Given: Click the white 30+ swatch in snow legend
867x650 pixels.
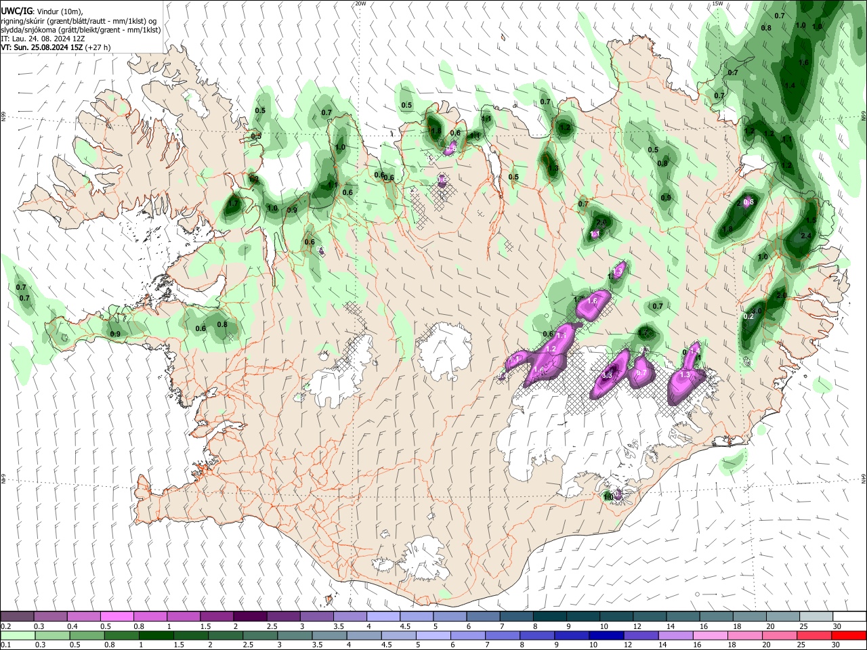Looking at the screenshot, I should coord(849,617).
